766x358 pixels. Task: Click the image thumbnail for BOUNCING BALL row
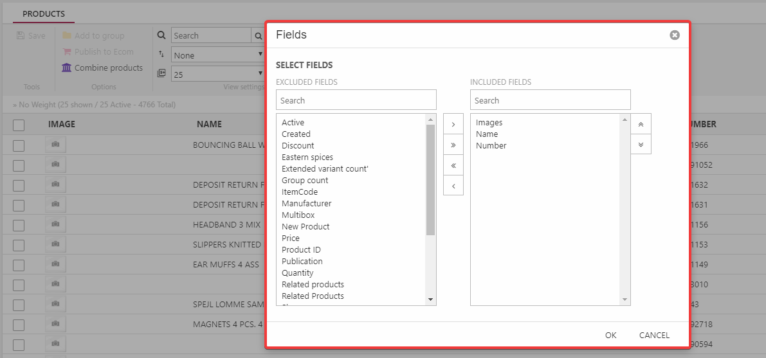coord(55,145)
